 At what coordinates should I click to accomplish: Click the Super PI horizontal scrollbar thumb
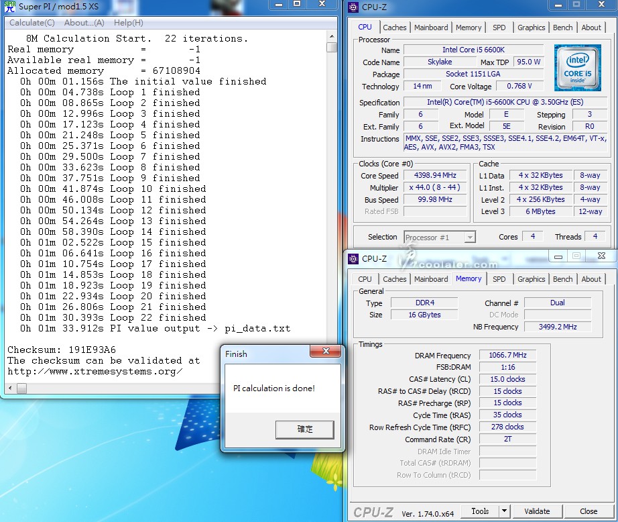pos(21,388)
